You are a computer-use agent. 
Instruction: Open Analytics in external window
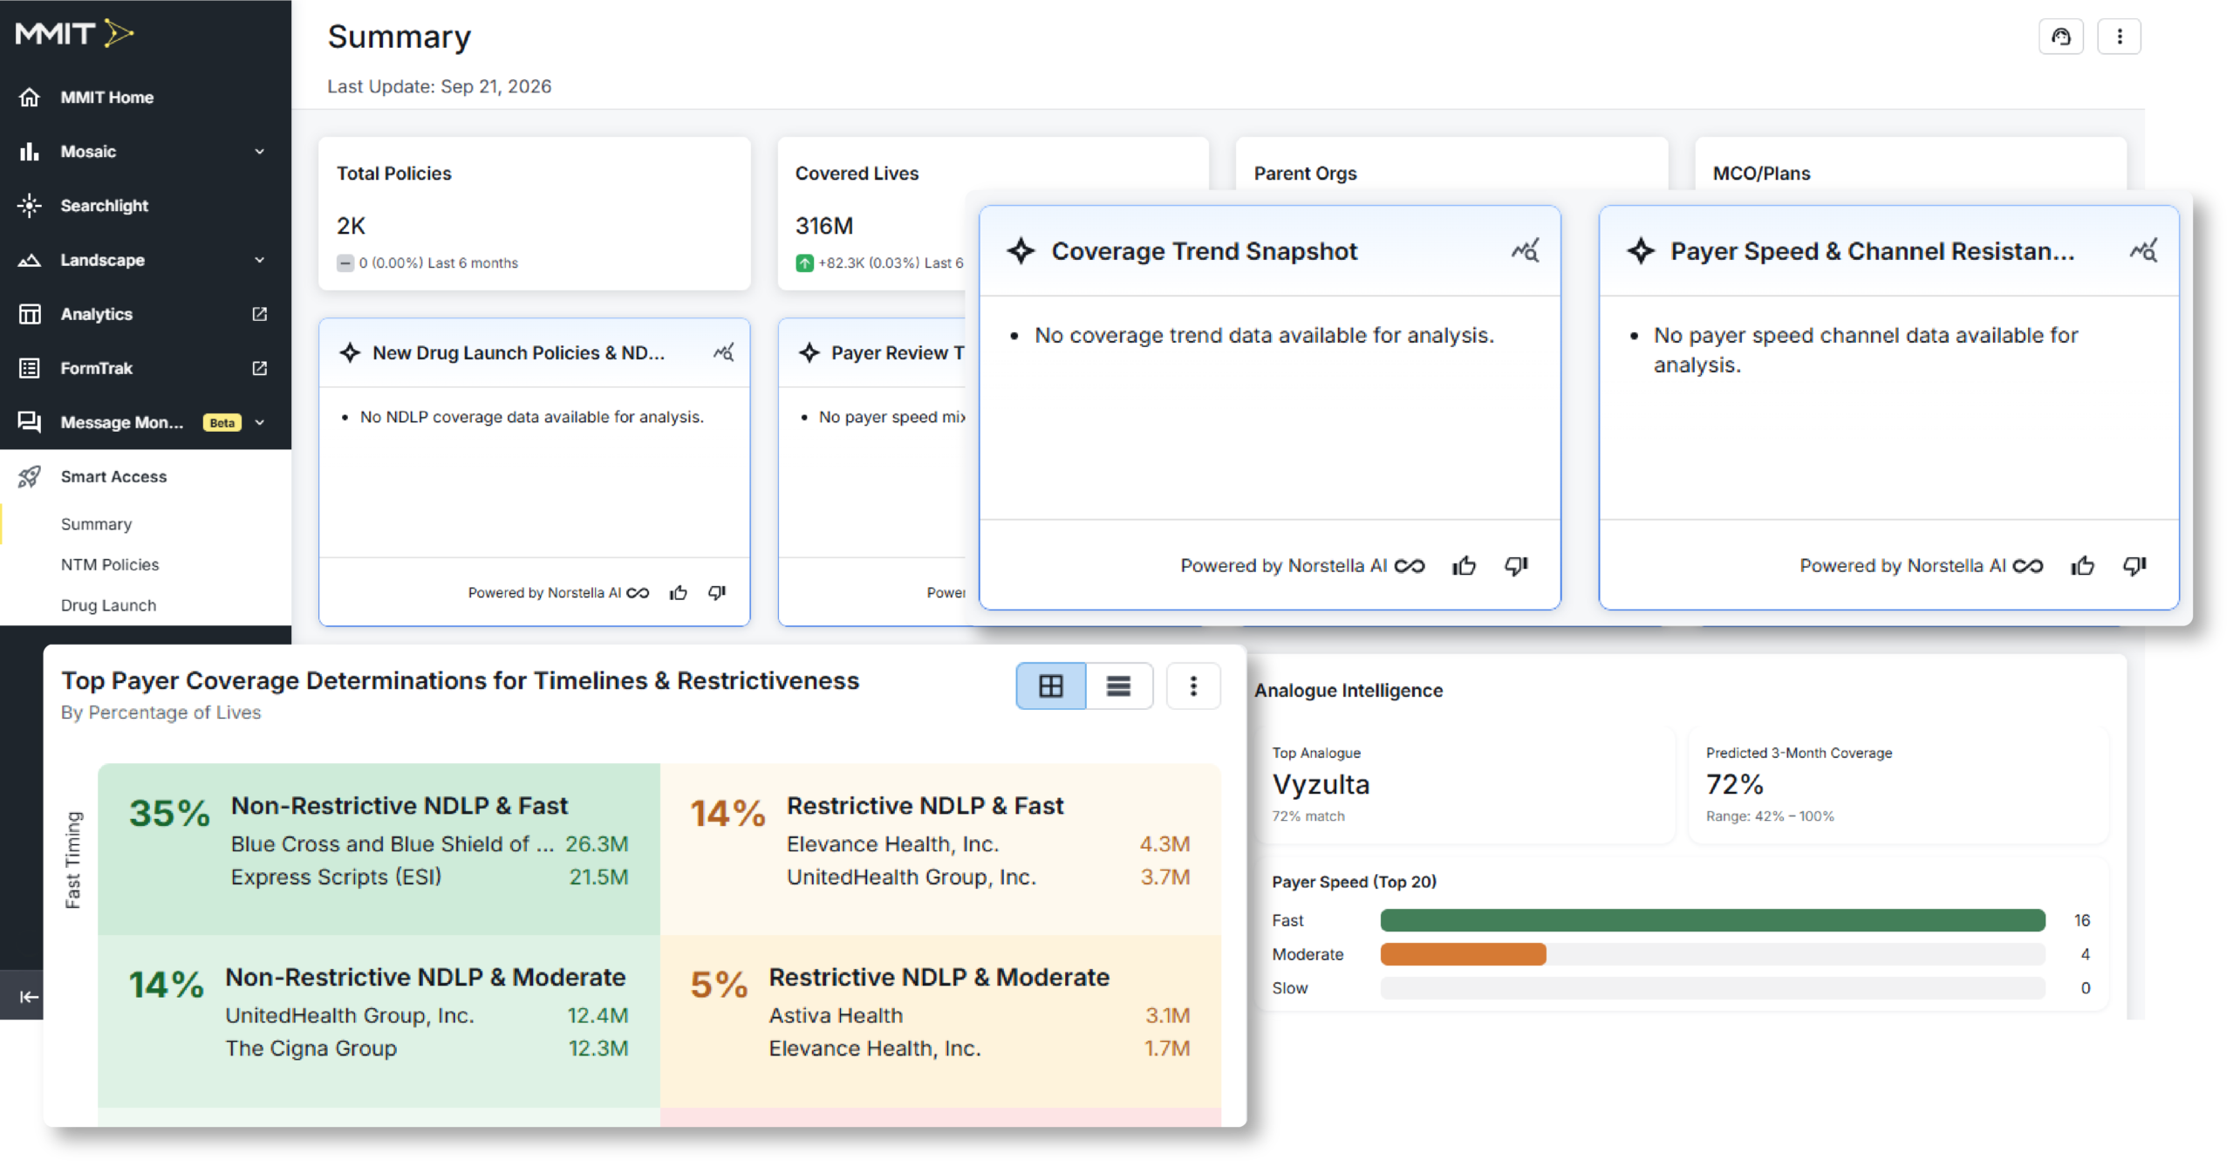[259, 314]
